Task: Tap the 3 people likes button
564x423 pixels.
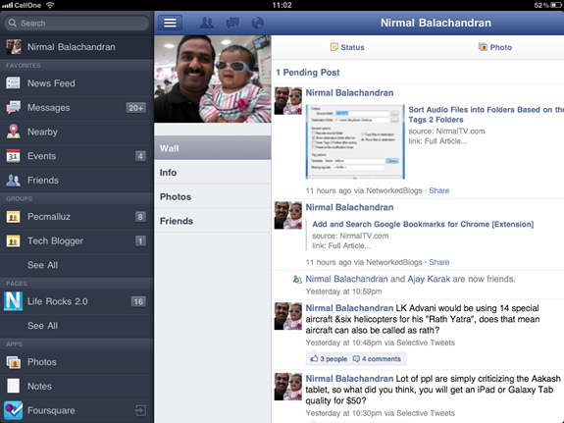Action: (x=329, y=359)
